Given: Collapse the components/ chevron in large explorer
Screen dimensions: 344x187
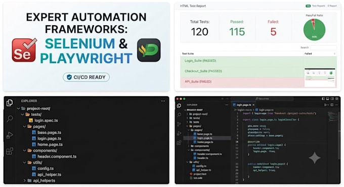Looking at the screenshot, I should point(25,151).
